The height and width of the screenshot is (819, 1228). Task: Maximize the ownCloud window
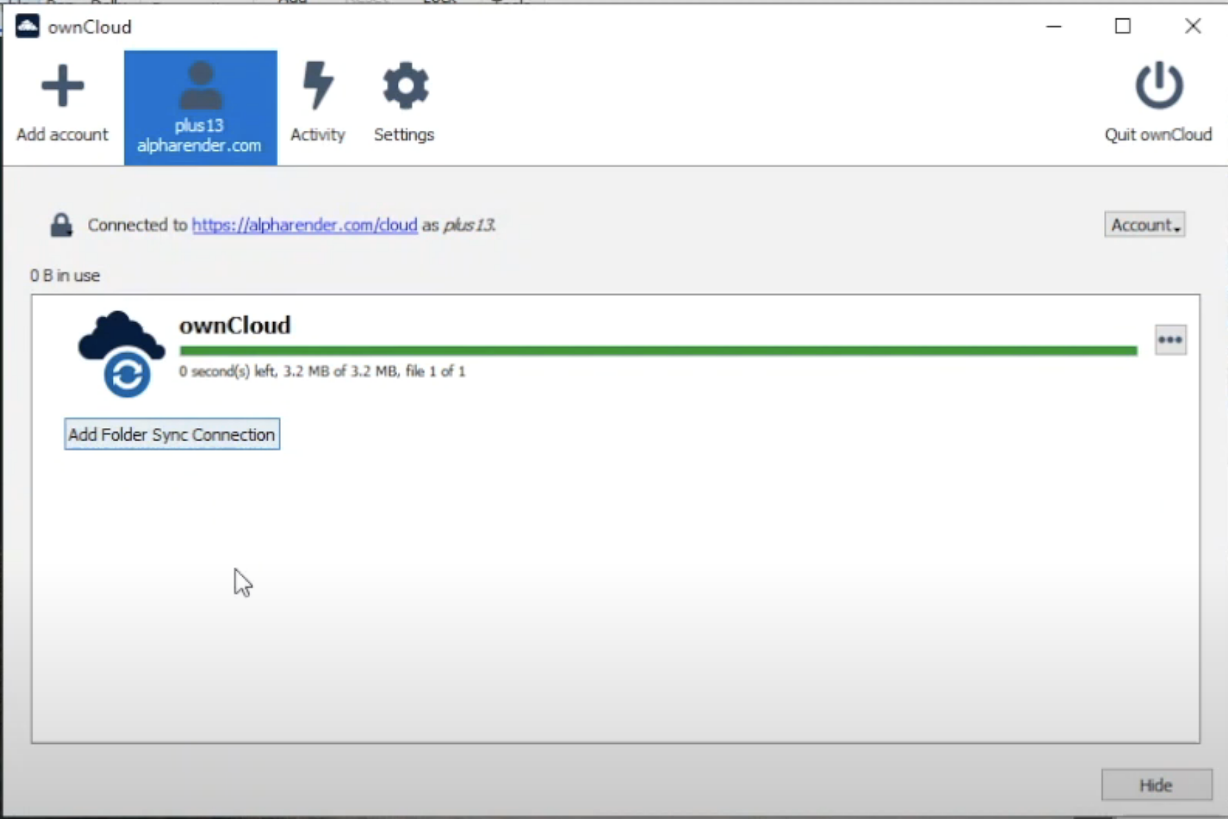tap(1123, 26)
